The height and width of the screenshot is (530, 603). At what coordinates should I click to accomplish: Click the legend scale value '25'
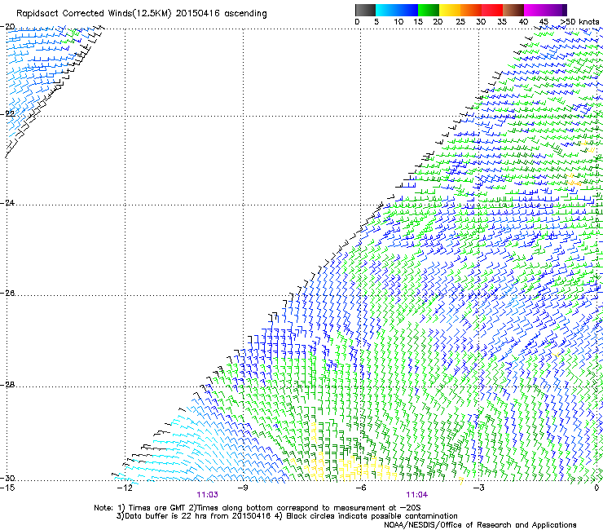coord(460,22)
